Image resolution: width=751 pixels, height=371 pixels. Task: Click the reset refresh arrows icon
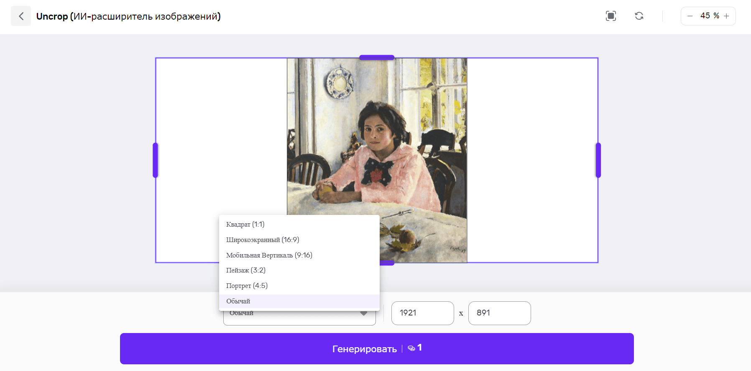pos(639,16)
